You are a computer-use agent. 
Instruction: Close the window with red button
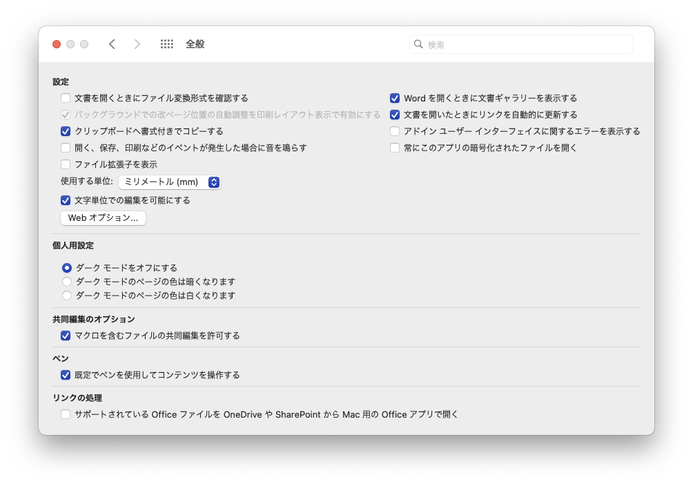pos(57,44)
